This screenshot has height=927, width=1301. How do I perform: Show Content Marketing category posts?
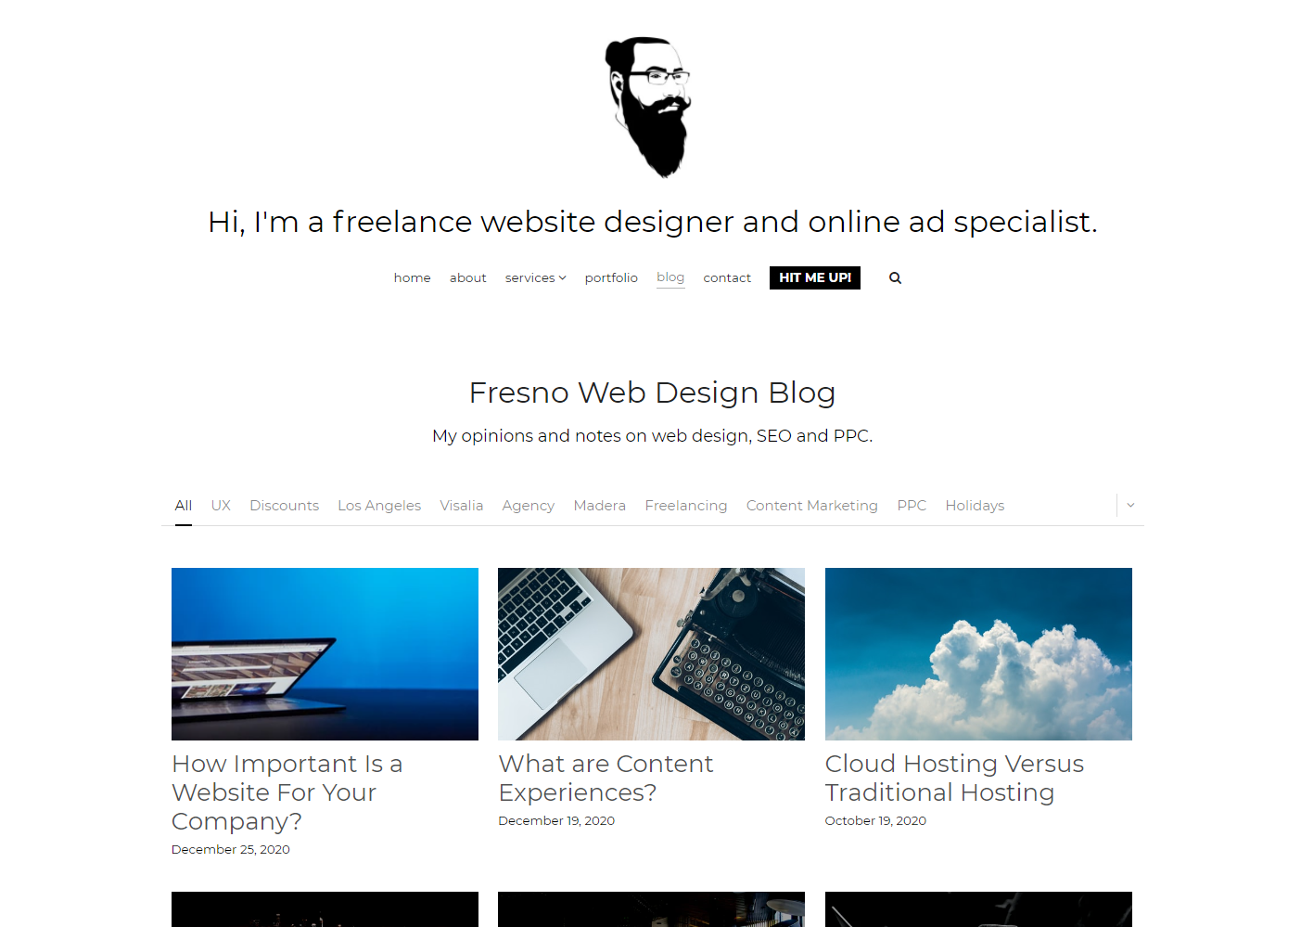click(811, 506)
